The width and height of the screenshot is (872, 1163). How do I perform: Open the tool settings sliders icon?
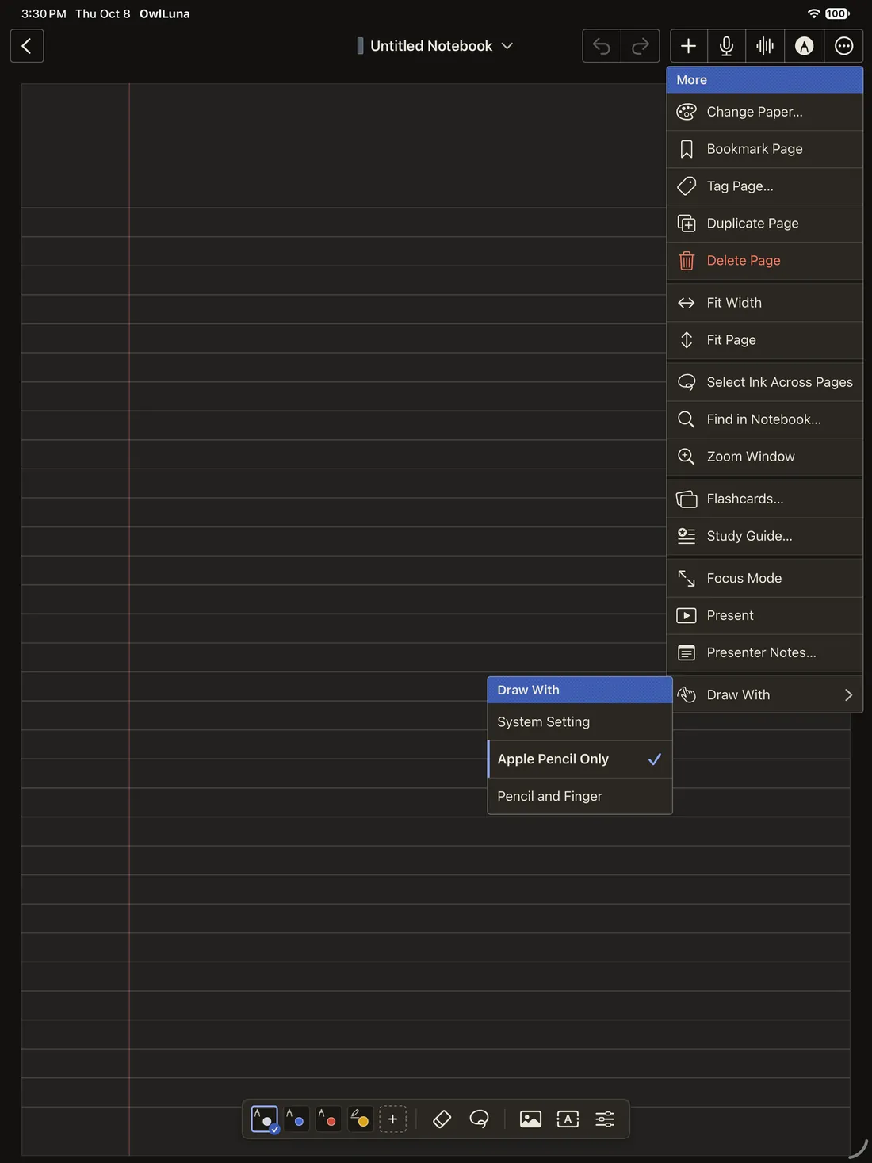pos(605,1119)
